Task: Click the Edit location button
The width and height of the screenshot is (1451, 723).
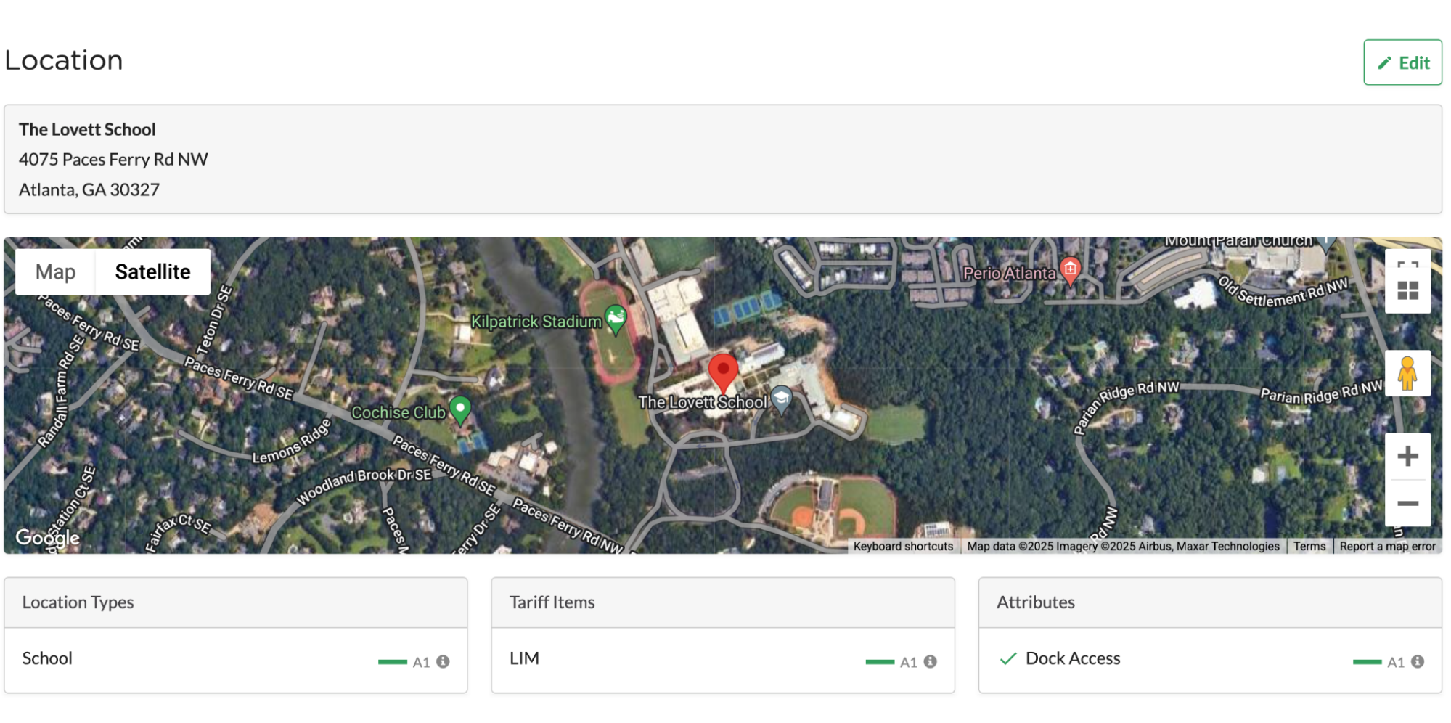Action: [x=1402, y=63]
